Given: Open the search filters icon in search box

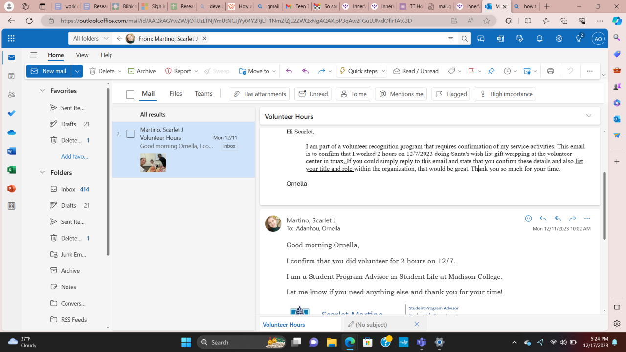Looking at the screenshot, I should pos(450,39).
